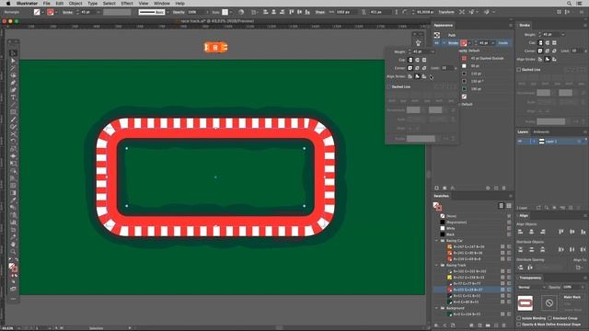Screen dimensions: 589x331
Task: Click the Round Cap icon in the docked Stroke panel
Action: click(548, 43)
